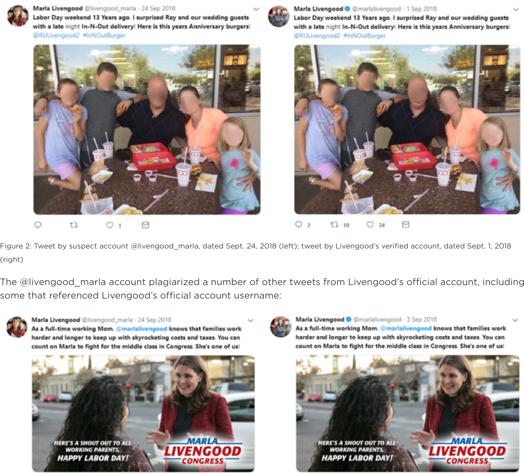Open family burger photo in left tweet
This screenshot has height=473, width=524.
coord(147,130)
